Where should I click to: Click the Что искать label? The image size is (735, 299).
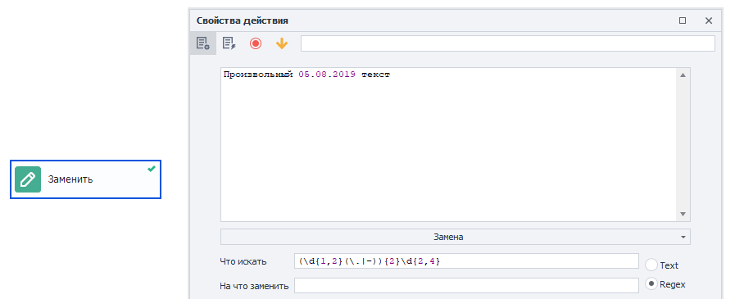point(243,261)
